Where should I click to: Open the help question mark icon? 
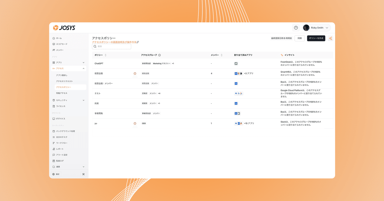[x=296, y=28]
